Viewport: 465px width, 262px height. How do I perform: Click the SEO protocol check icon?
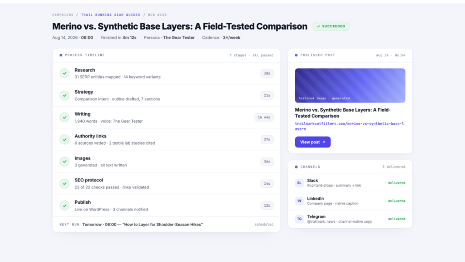click(x=64, y=183)
